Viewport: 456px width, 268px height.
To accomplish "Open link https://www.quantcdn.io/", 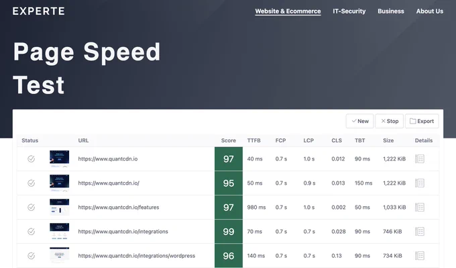I will (109, 183).
